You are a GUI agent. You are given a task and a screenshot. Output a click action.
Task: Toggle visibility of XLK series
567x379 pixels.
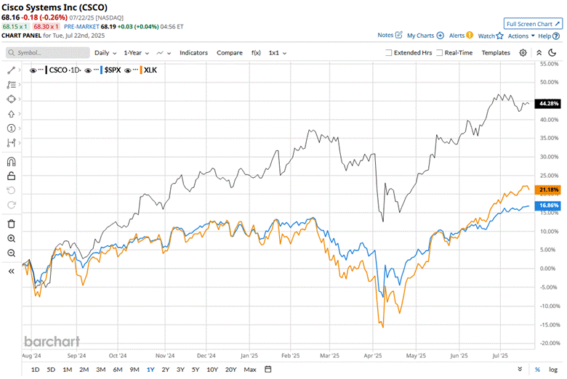(128, 70)
